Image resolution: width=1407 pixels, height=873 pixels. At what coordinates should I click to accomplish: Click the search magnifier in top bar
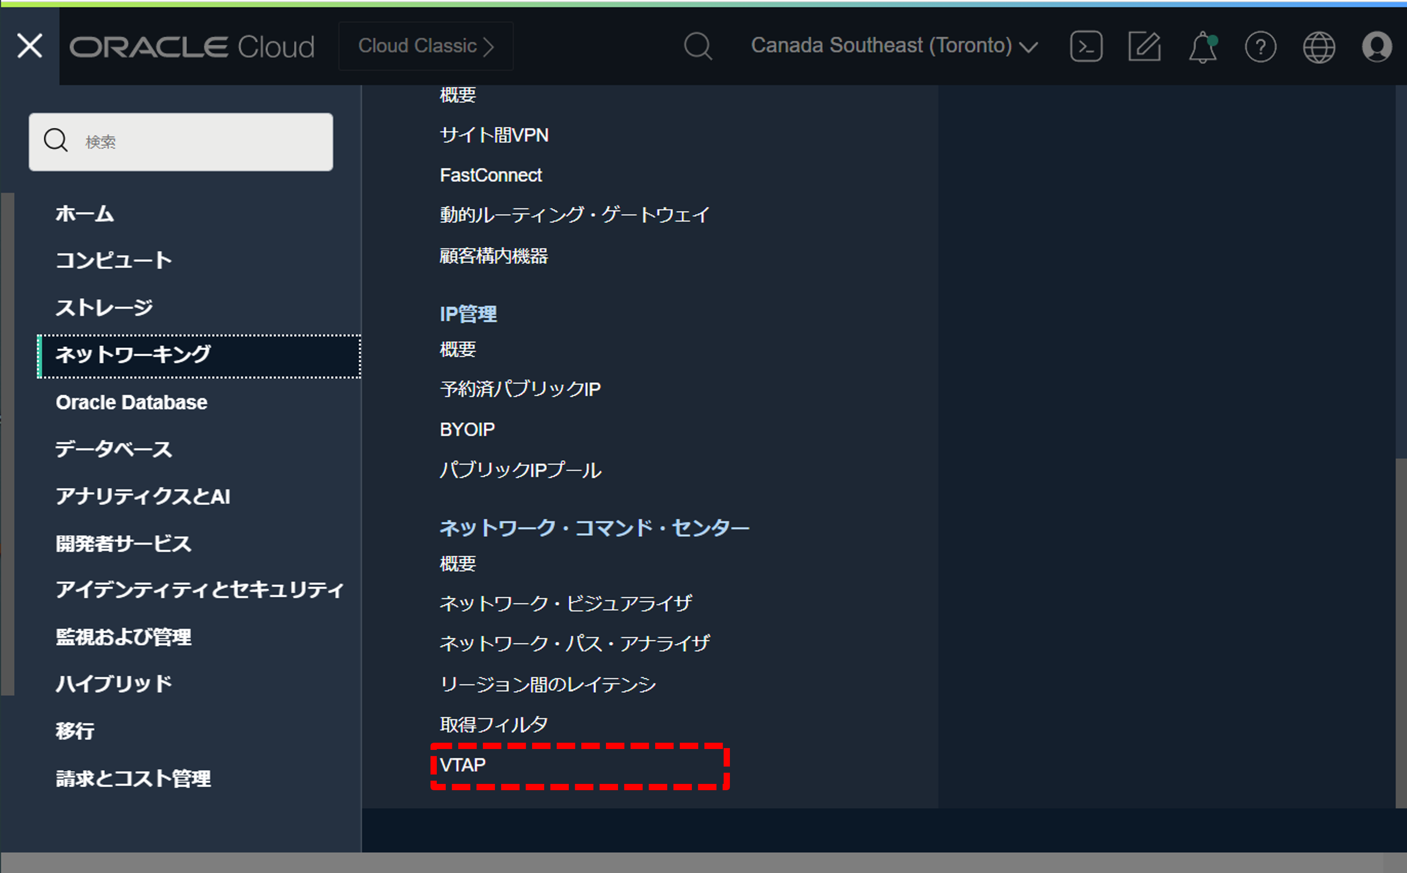(698, 46)
